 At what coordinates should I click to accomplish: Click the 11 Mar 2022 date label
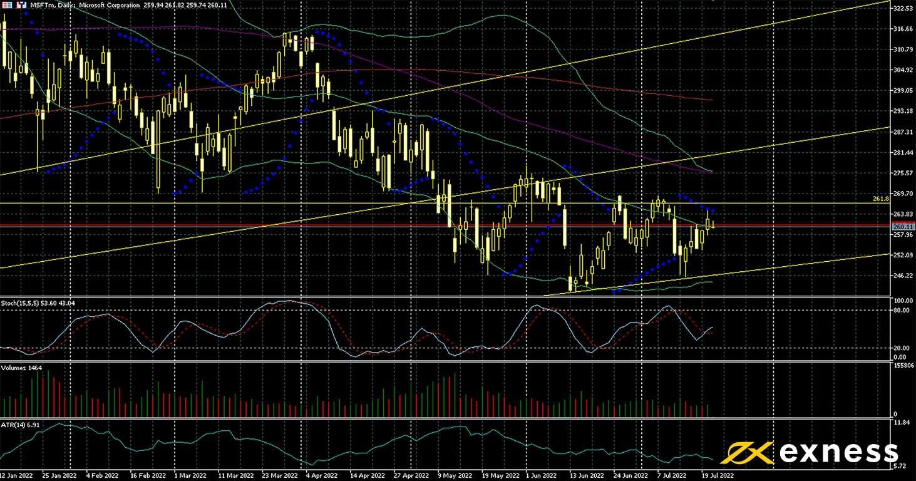pyautogui.click(x=235, y=475)
